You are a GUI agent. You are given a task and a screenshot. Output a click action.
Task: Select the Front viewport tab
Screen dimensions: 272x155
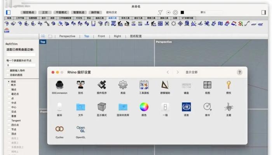click(101, 36)
